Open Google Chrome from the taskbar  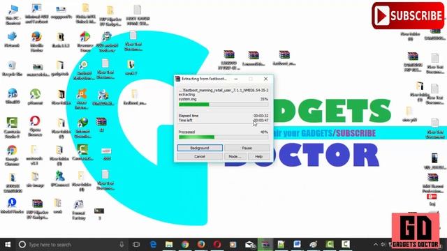[x=185, y=245]
